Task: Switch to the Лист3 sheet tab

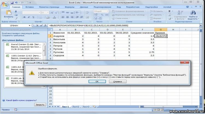Action: [x=86, y=107]
